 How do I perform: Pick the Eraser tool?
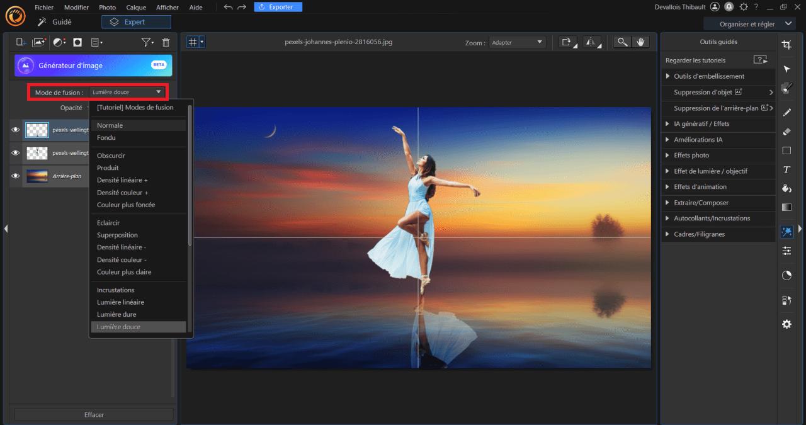click(x=786, y=132)
